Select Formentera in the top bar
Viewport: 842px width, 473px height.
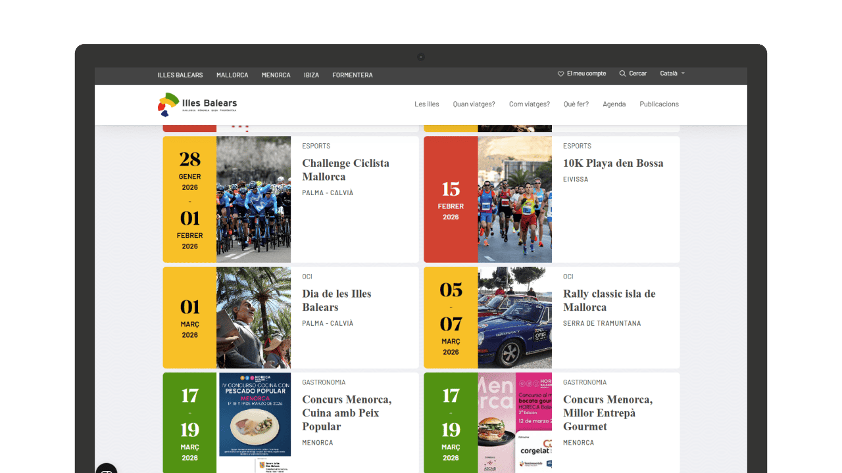[x=352, y=75]
